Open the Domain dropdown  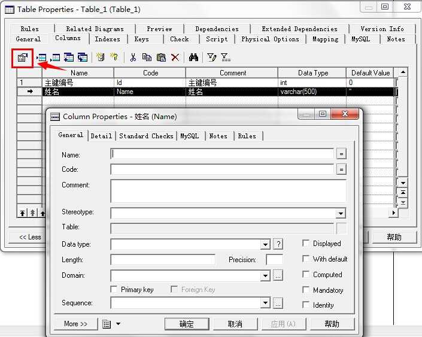click(265, 275)
